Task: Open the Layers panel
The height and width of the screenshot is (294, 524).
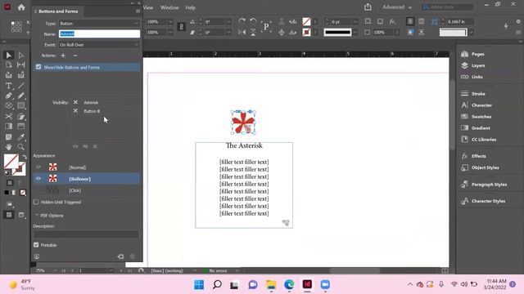Action: [x=473, y=65]
